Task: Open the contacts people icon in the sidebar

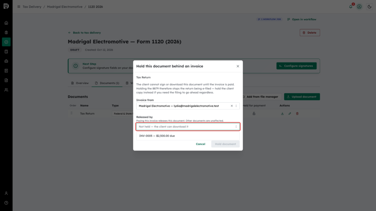Action: tap(6, 90)
